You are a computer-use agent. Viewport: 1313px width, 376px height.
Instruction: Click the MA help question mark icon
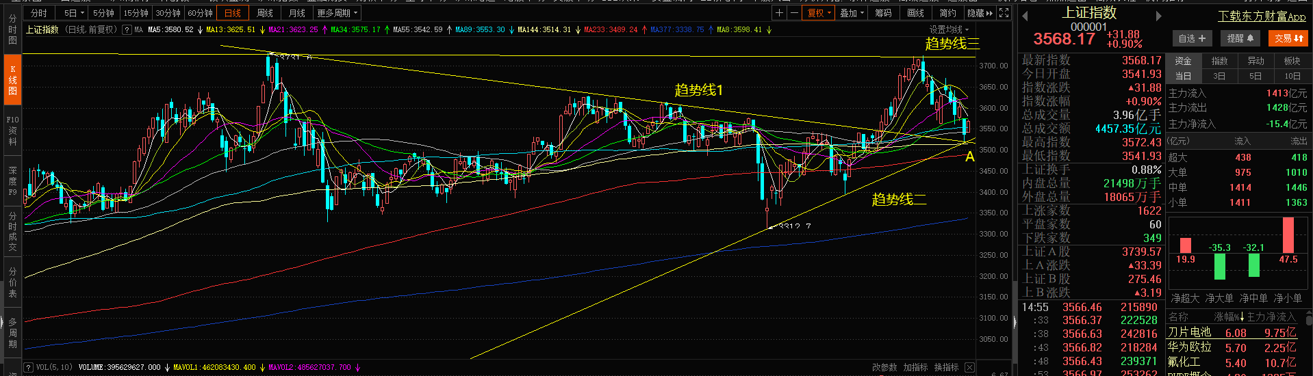(x=127, y=30)
